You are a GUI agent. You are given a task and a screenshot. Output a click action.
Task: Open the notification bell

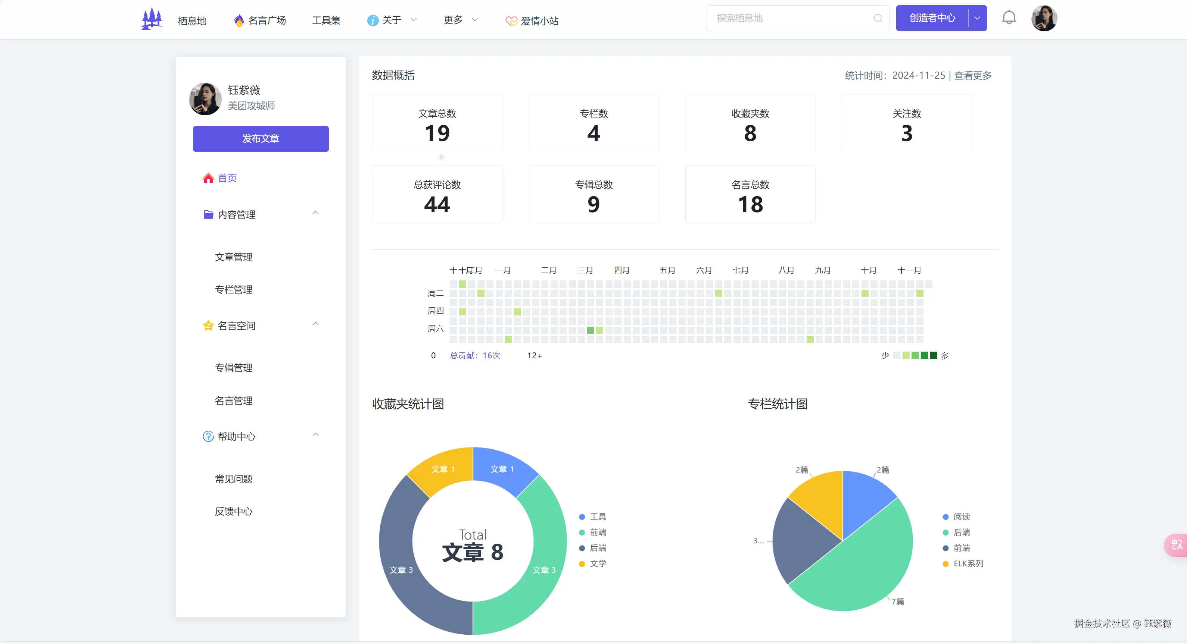pyautogui.click(x=1009, y=18)
